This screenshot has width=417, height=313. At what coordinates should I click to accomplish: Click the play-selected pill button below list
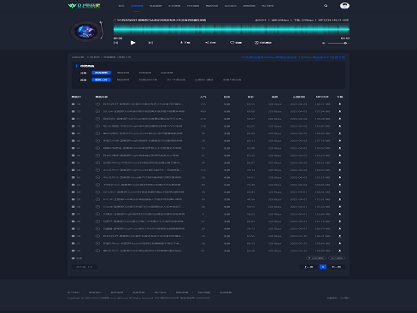pos(316,258)
